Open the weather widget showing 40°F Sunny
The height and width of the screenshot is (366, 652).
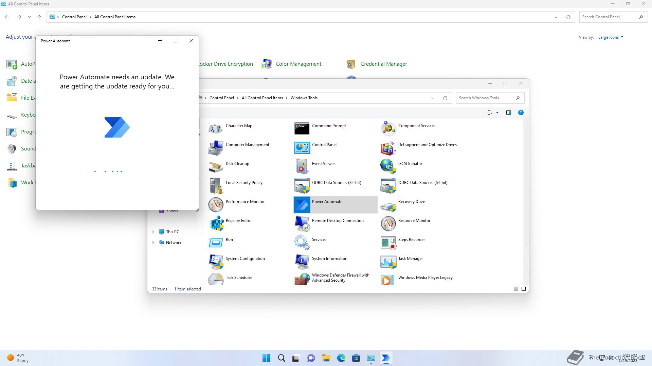click(18, 358)
